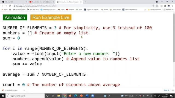The height and width of the screenshot is (98, 175).
Task: Open the Gmail bookmark
Action: [x=61, y=10]
